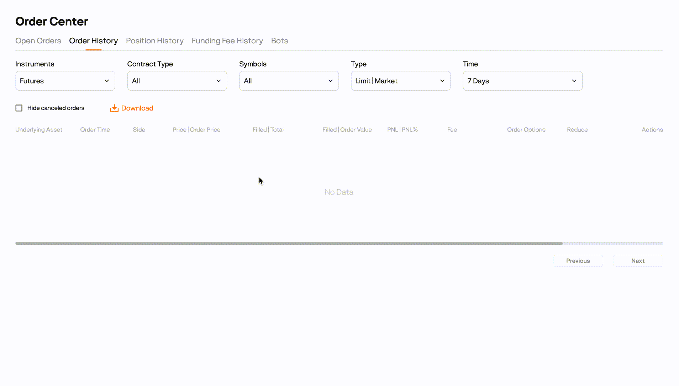Screen dimensions: 679x386
Task: Open the Position History tab
Action: tap(154, 41)
